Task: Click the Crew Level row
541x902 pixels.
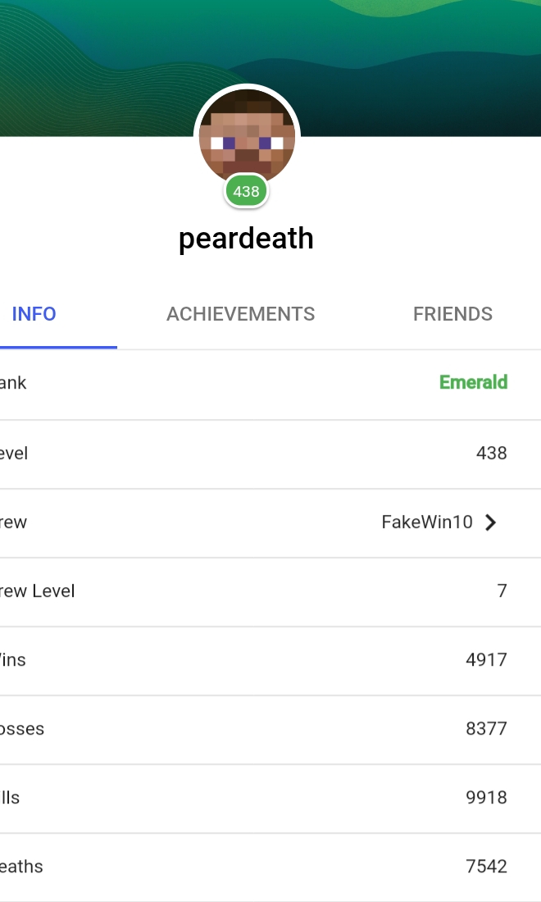Action: (x=270, y=592)
